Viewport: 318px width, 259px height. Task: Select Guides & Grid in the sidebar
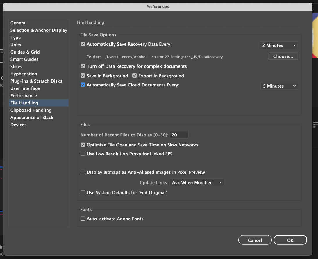point(25,52)
